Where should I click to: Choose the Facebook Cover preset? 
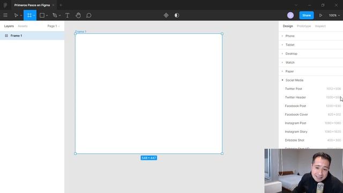[x=311, y=114]
